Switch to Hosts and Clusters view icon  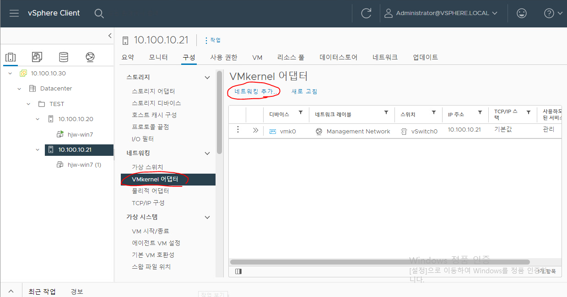point(10,57)
